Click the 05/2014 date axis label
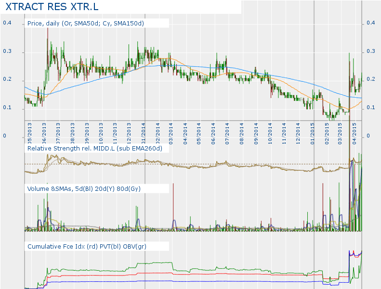This screenshot has height=289, width=381. pos(199,134)
